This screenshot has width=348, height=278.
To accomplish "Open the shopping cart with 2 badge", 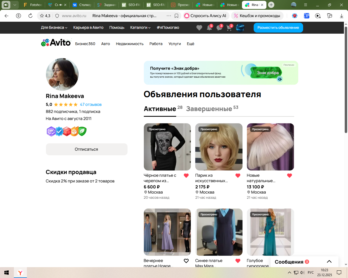I will coord(229,27).
